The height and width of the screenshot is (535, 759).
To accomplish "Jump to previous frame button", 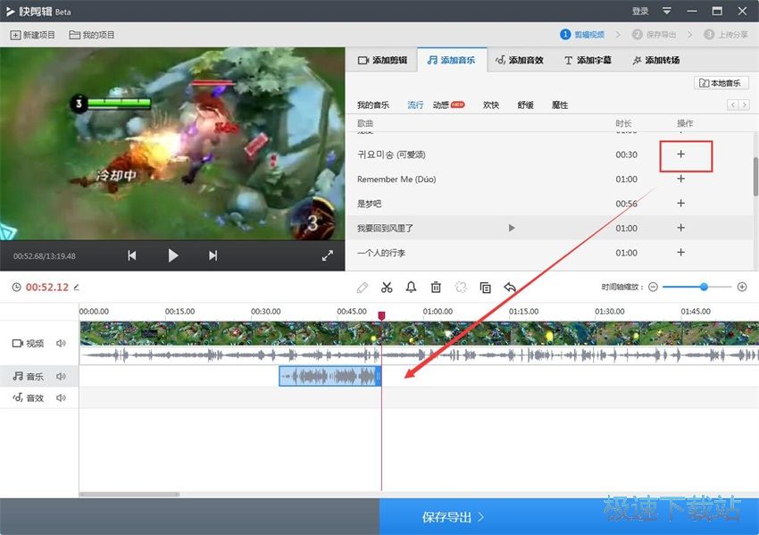I will [131, 255].
